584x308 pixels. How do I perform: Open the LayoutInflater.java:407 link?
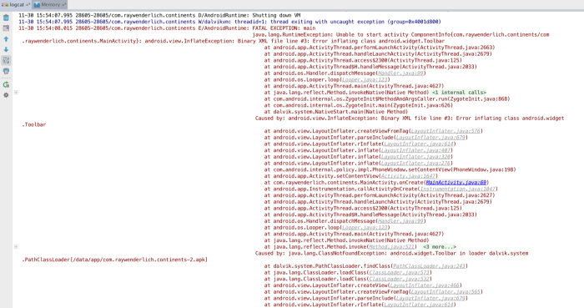pyautogui.click(x=415, y=150)
